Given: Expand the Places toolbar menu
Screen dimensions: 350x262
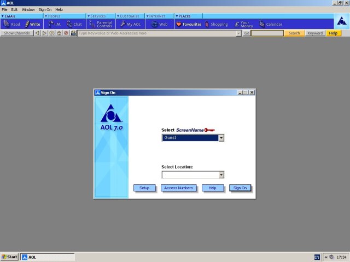Looking at the screenshot, I should pos(183,16).
